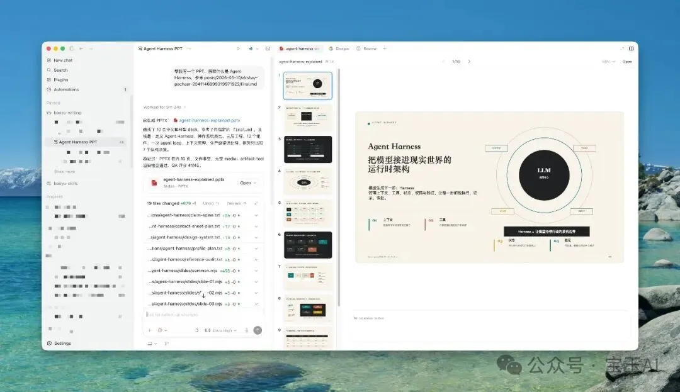Toggle split view icon at top right

point(631,48)
